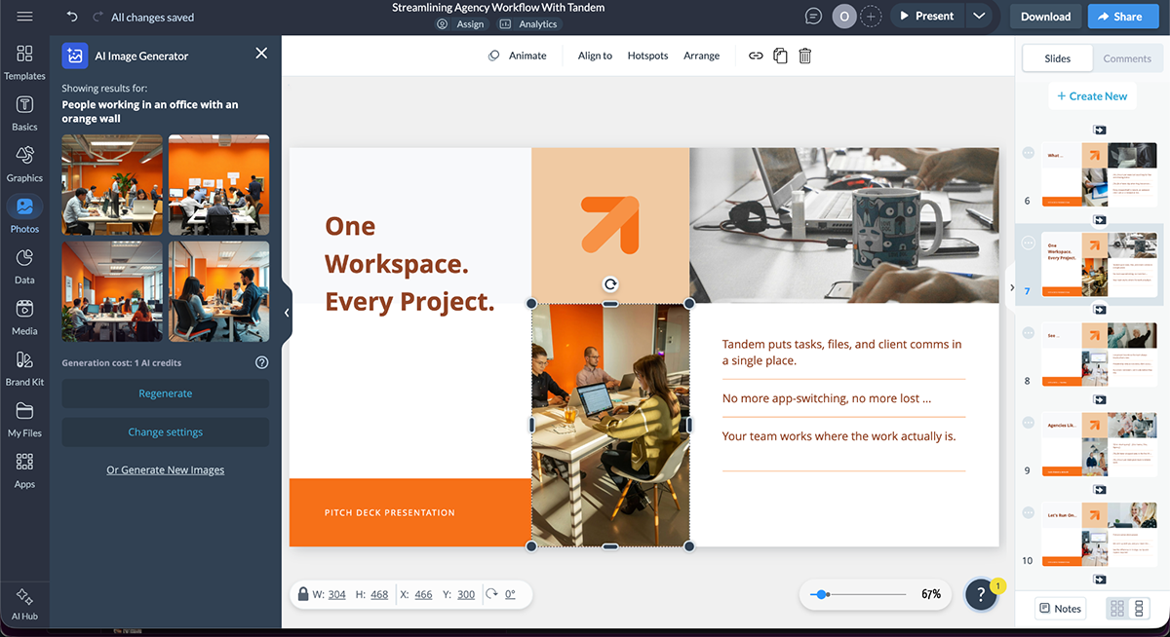This screenshot has height=637, width=1170.
Task: Open the Media sidebar panel
Action: [x=24, y=317]
